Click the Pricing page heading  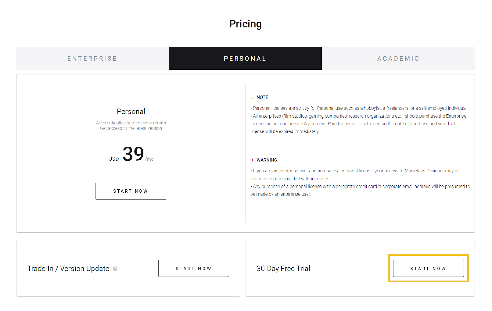tap(245, 24)
